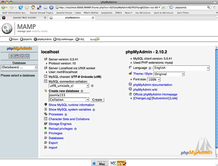This screenshot has width=218, height=166.
Task: Open the Storage Engines link
Action: (60, 124)
